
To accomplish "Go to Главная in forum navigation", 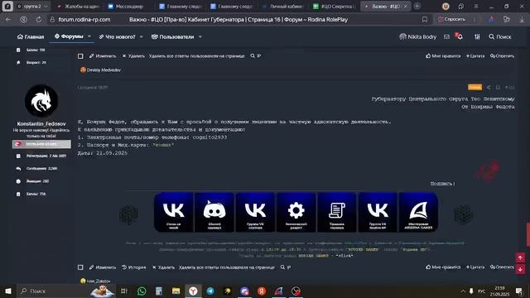I will (x=31, y=36).
